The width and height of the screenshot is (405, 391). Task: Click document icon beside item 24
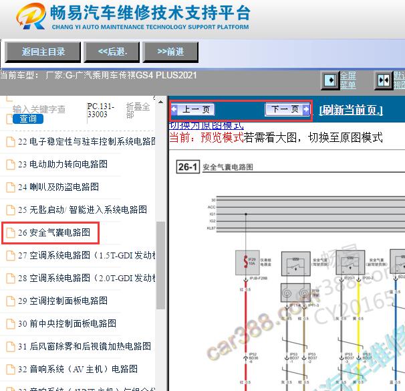pos(11,187)
